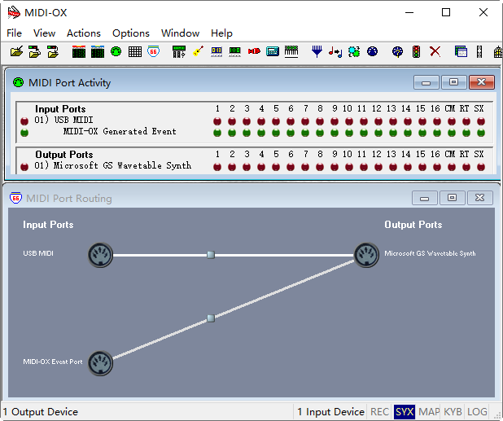Click the Microsoft GS Wavetable Synth output connector
This screenshot has width=503, height=421.
tap(367, 255)
